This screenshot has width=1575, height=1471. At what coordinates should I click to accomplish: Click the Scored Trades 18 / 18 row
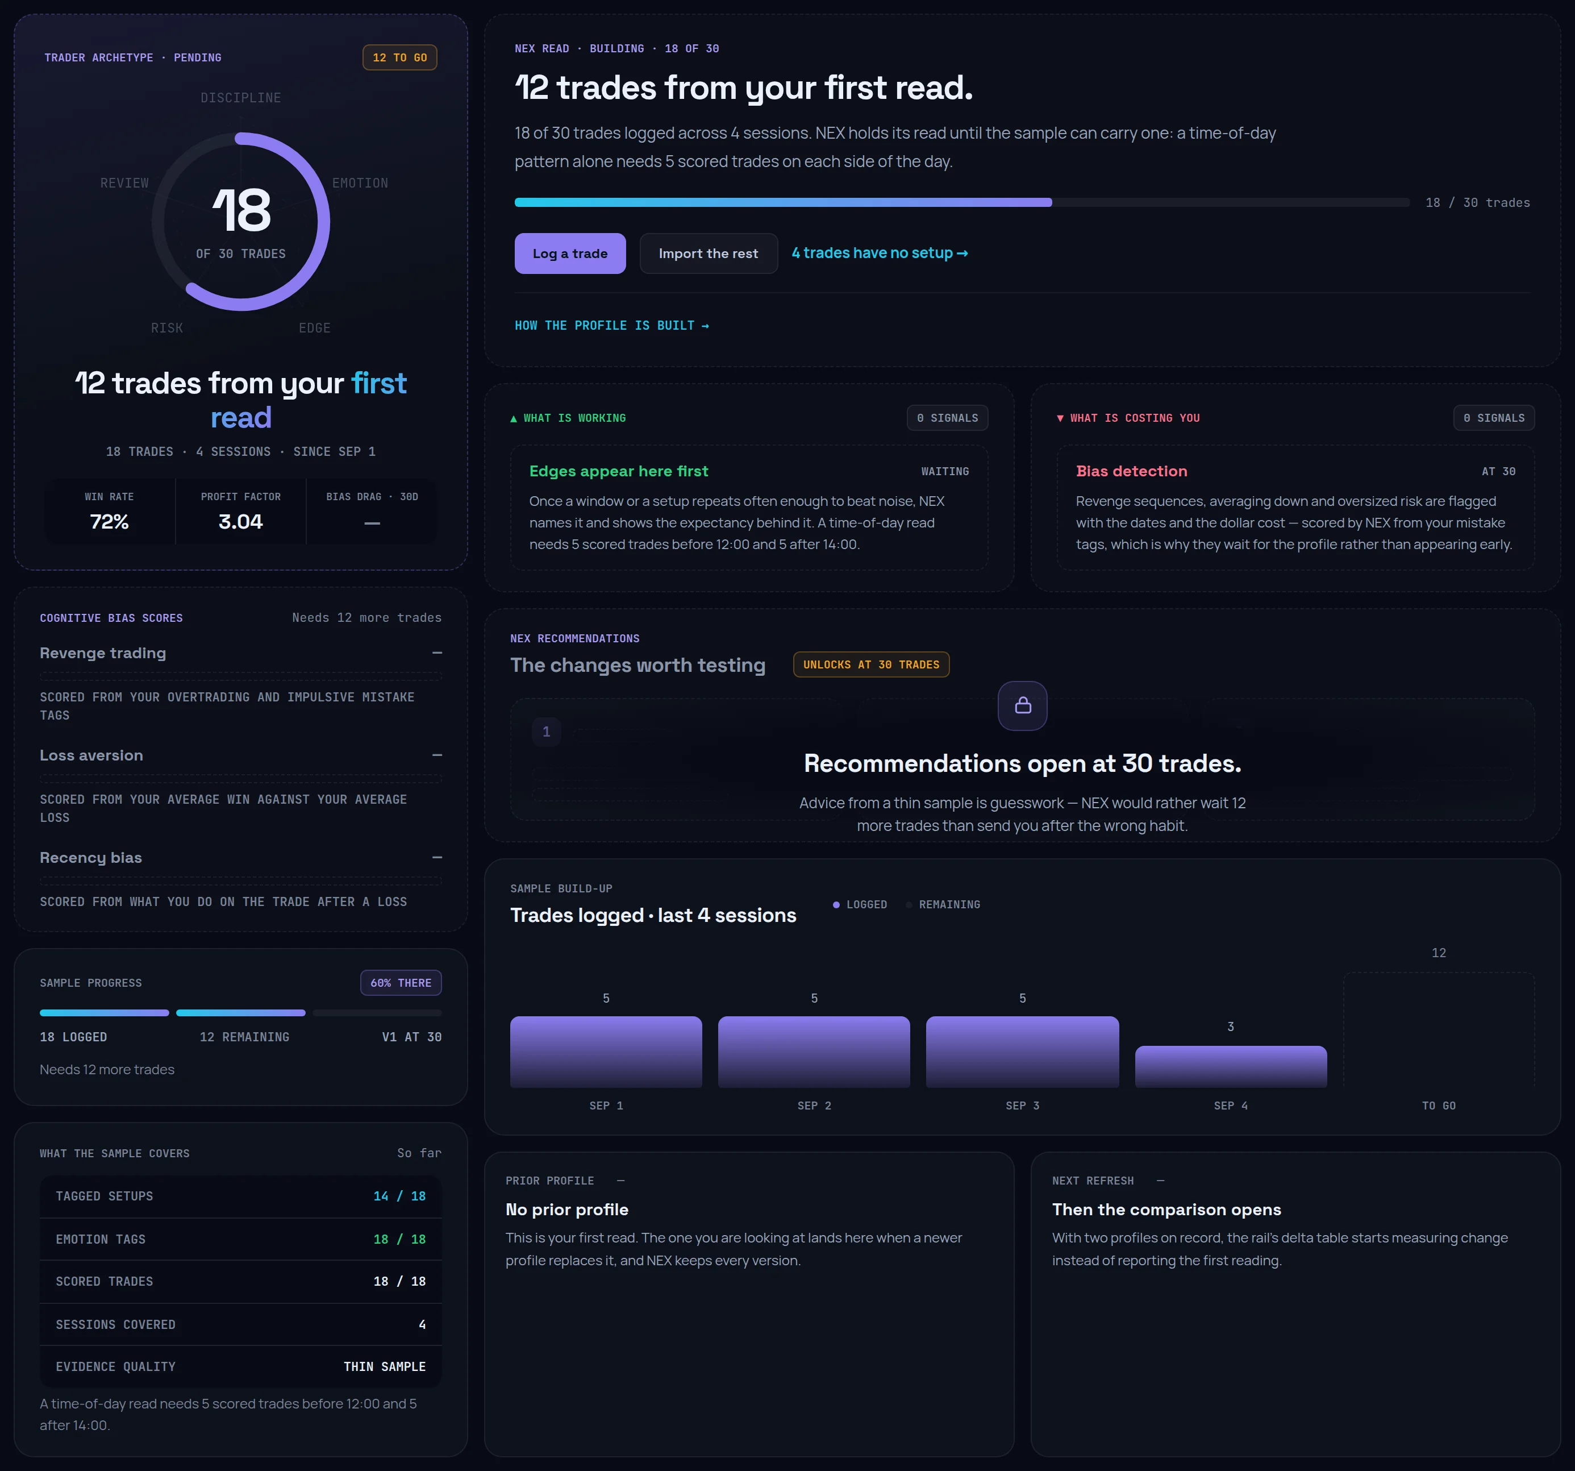pyautogui.click(x=241, y=1282)
